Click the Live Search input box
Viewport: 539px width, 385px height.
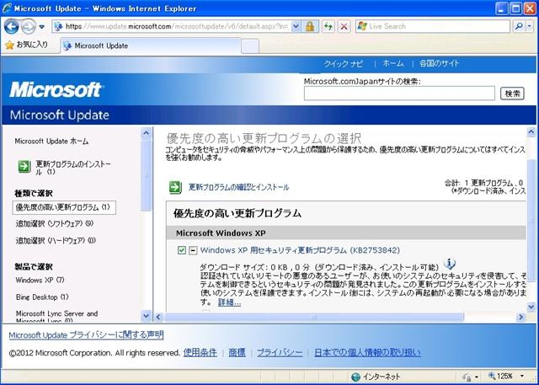coord(433,26)
